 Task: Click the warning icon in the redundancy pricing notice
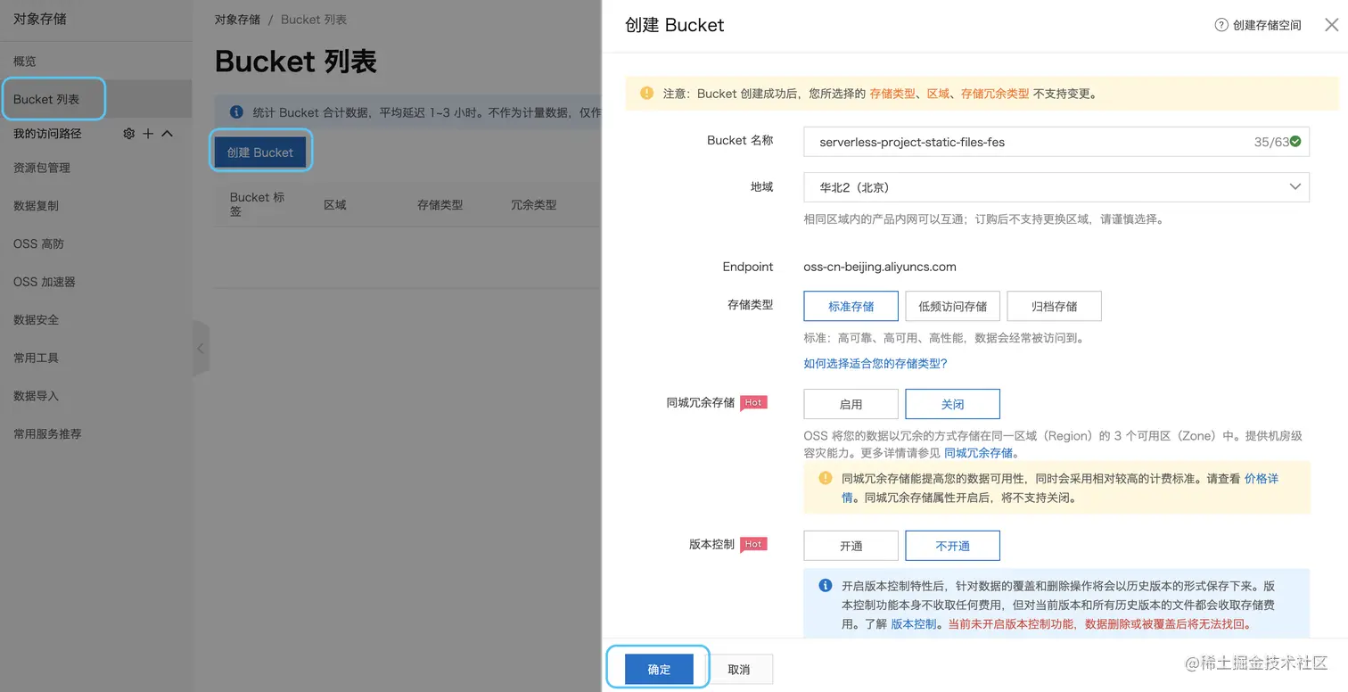pos(825,478)
